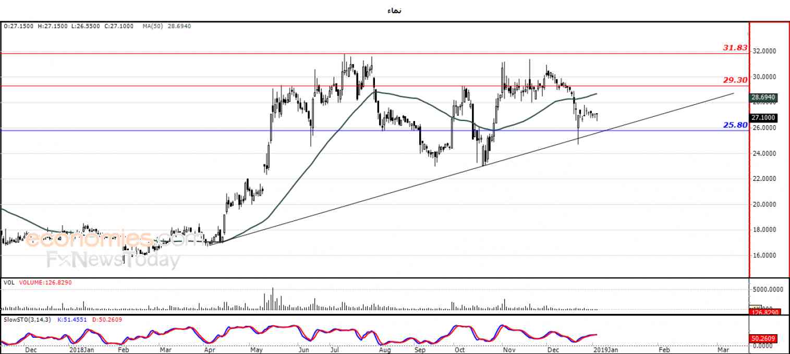Click the May date axis label
Image resolution: width=790 pixels, height=354 pixels.
[256, 350]
